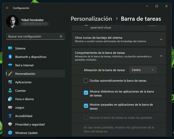Screen dimensions: 174x139
Task: Click the Wi-Fi icon for Red e Internet
Action: (10, 65)
